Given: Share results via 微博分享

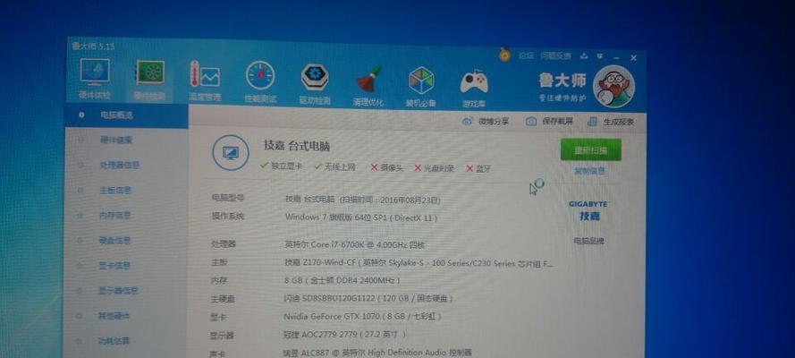Looking at the screenshot, I should point(486,121).
